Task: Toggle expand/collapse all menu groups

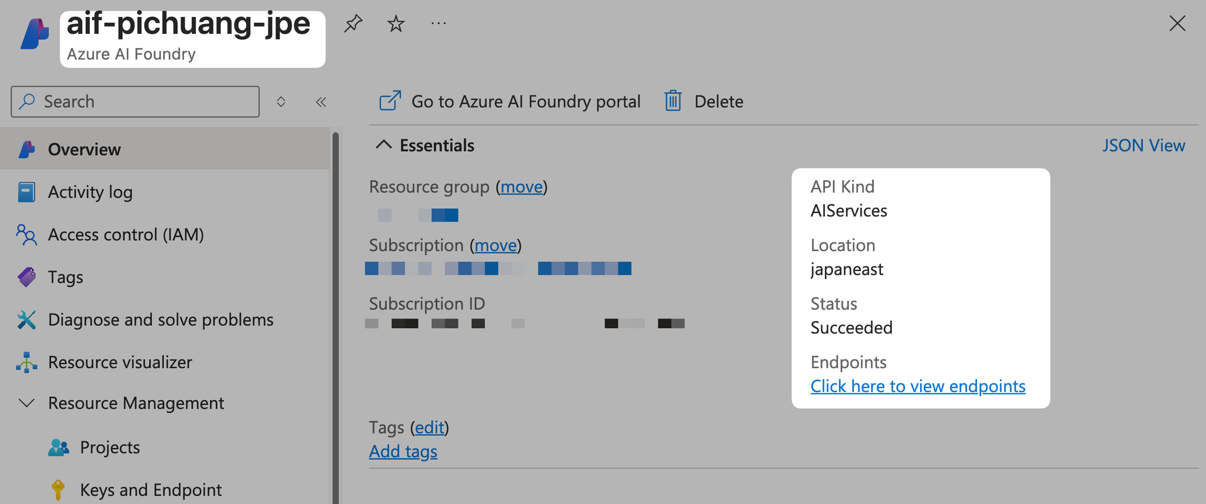Action: click(281, 102)
